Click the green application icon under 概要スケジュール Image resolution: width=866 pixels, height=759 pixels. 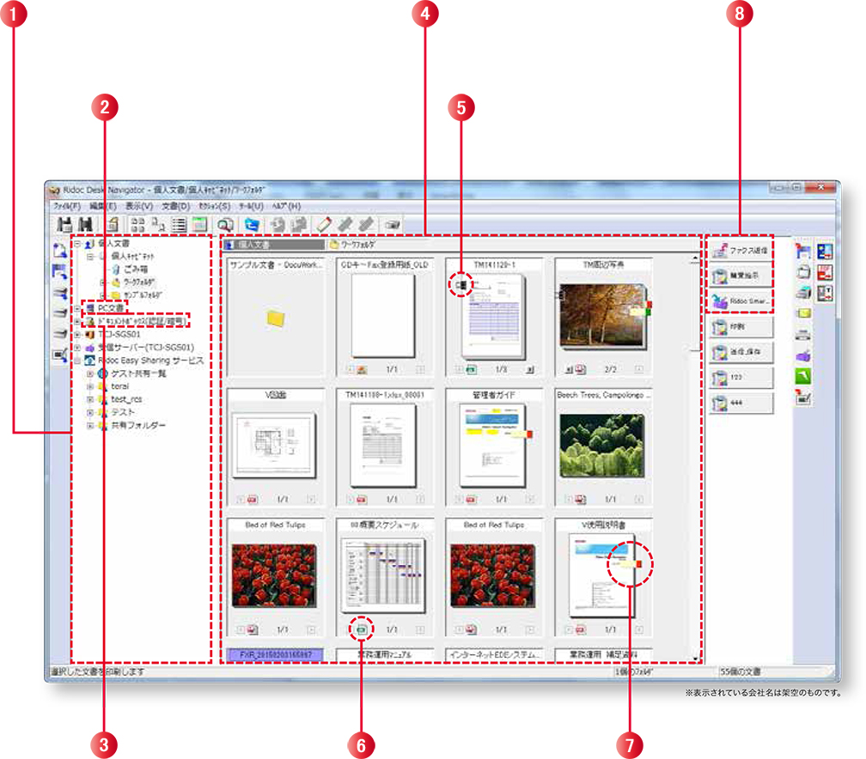(x=362, y=629)
